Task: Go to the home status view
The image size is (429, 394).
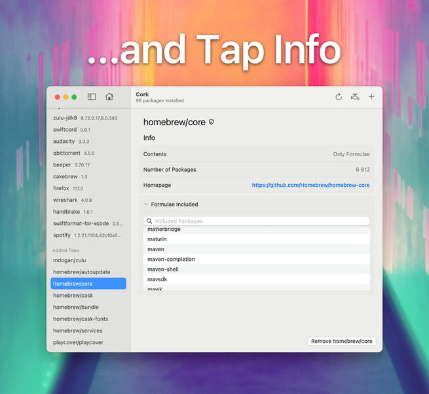Action: pyautogui.click(x=109, y=96)
